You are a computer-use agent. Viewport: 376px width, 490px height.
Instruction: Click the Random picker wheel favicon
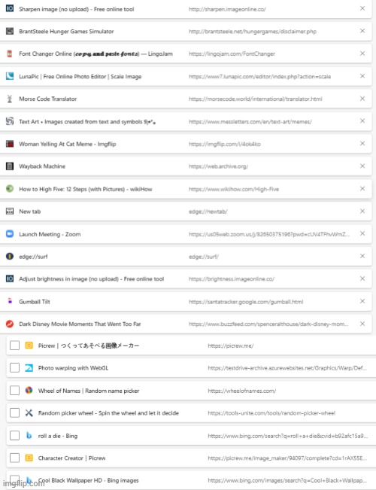coord(29,412)
